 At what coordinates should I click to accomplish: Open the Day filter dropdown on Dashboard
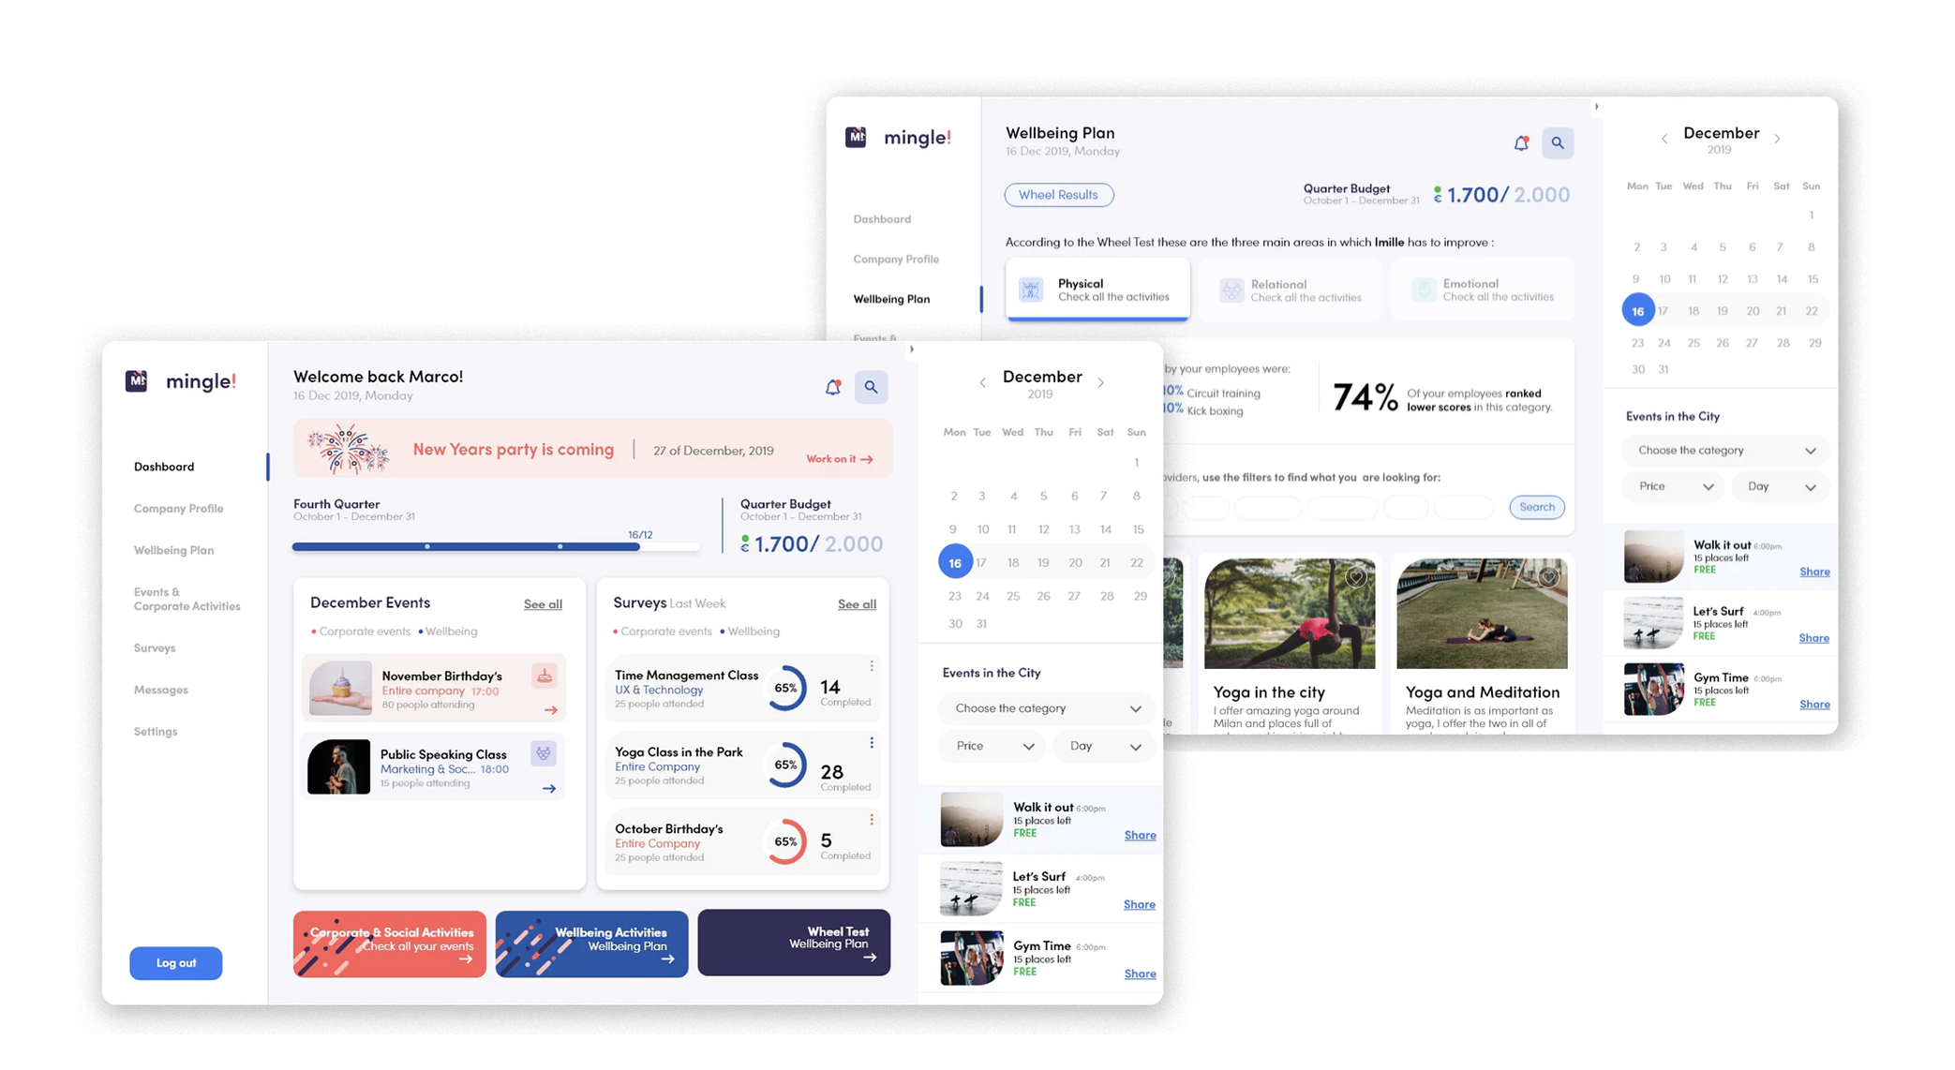(1104, 746)
